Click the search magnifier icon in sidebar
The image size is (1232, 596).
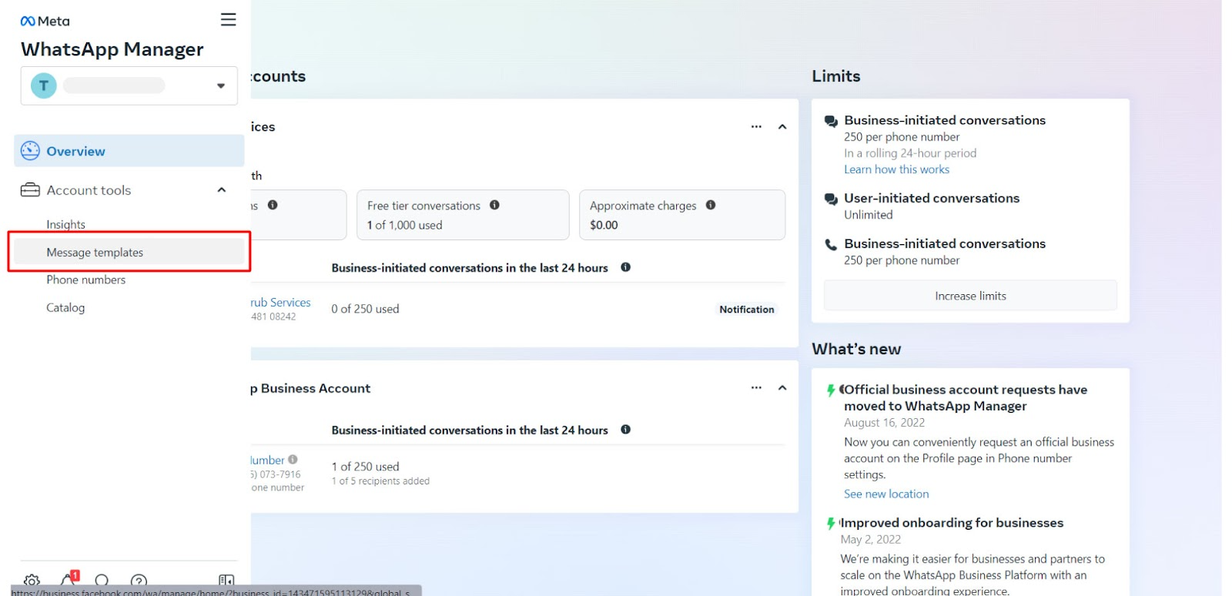click(x=102, y=581)
